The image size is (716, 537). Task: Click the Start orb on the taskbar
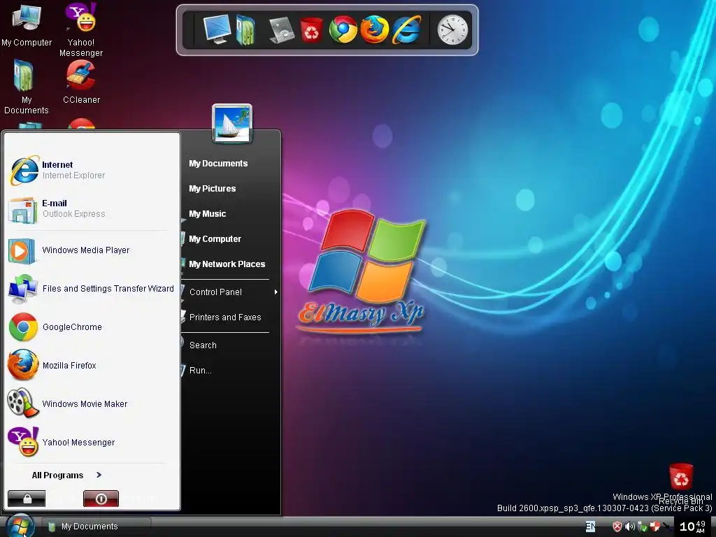coord(20,526)
